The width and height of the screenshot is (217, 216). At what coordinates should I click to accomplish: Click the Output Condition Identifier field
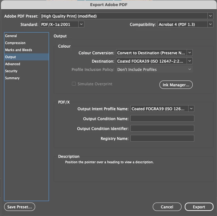click(x=162, y=128)
